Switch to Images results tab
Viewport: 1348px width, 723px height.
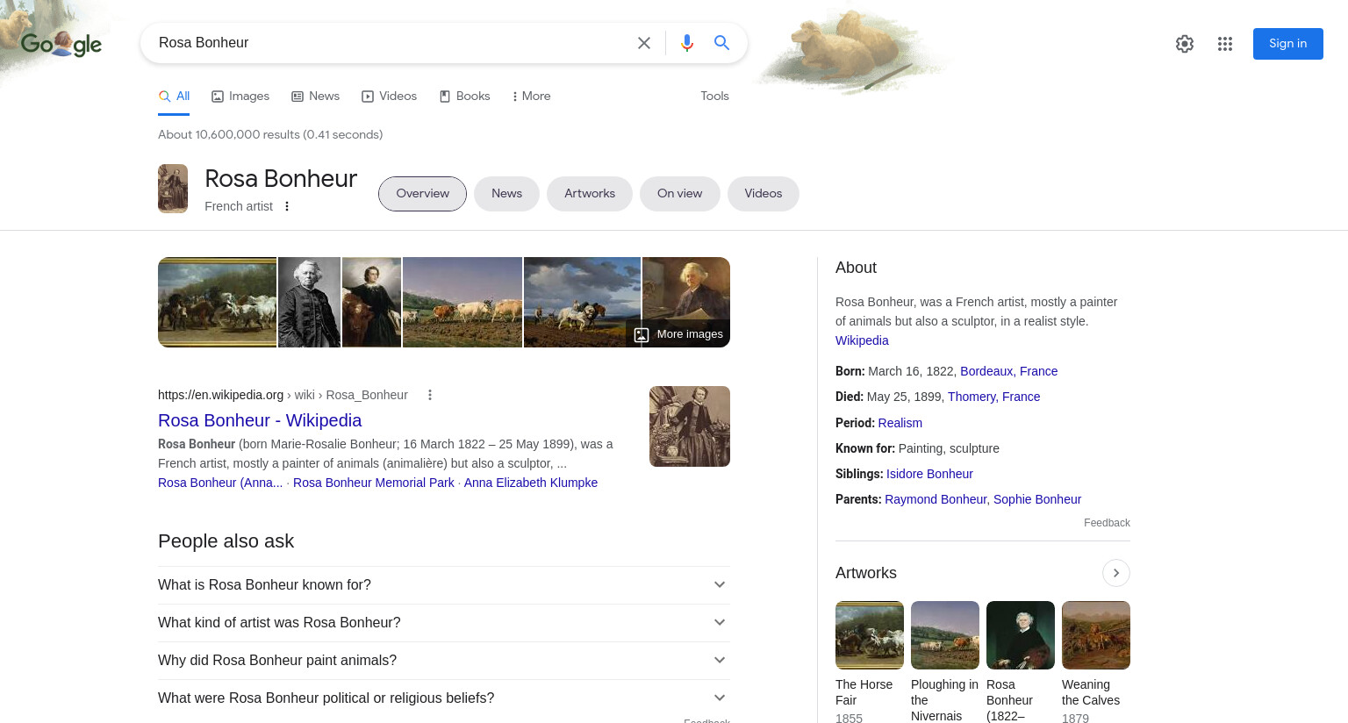(x=240, y=97)
